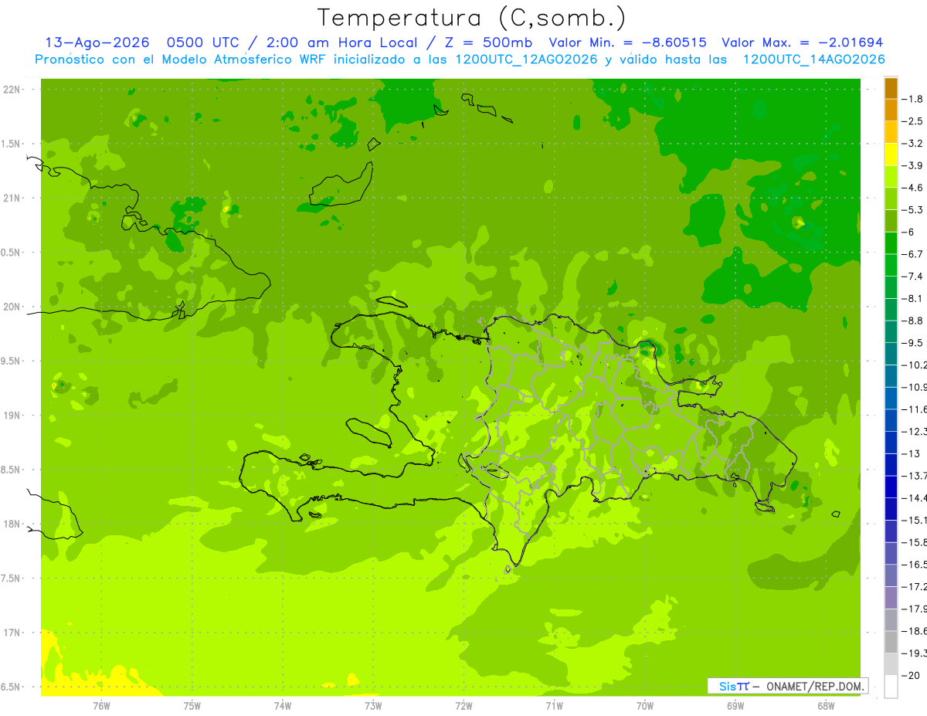Screen dimensions: 927x716
Task: Click the -8.8 colorbar value
Action: (x=912, y=321)
